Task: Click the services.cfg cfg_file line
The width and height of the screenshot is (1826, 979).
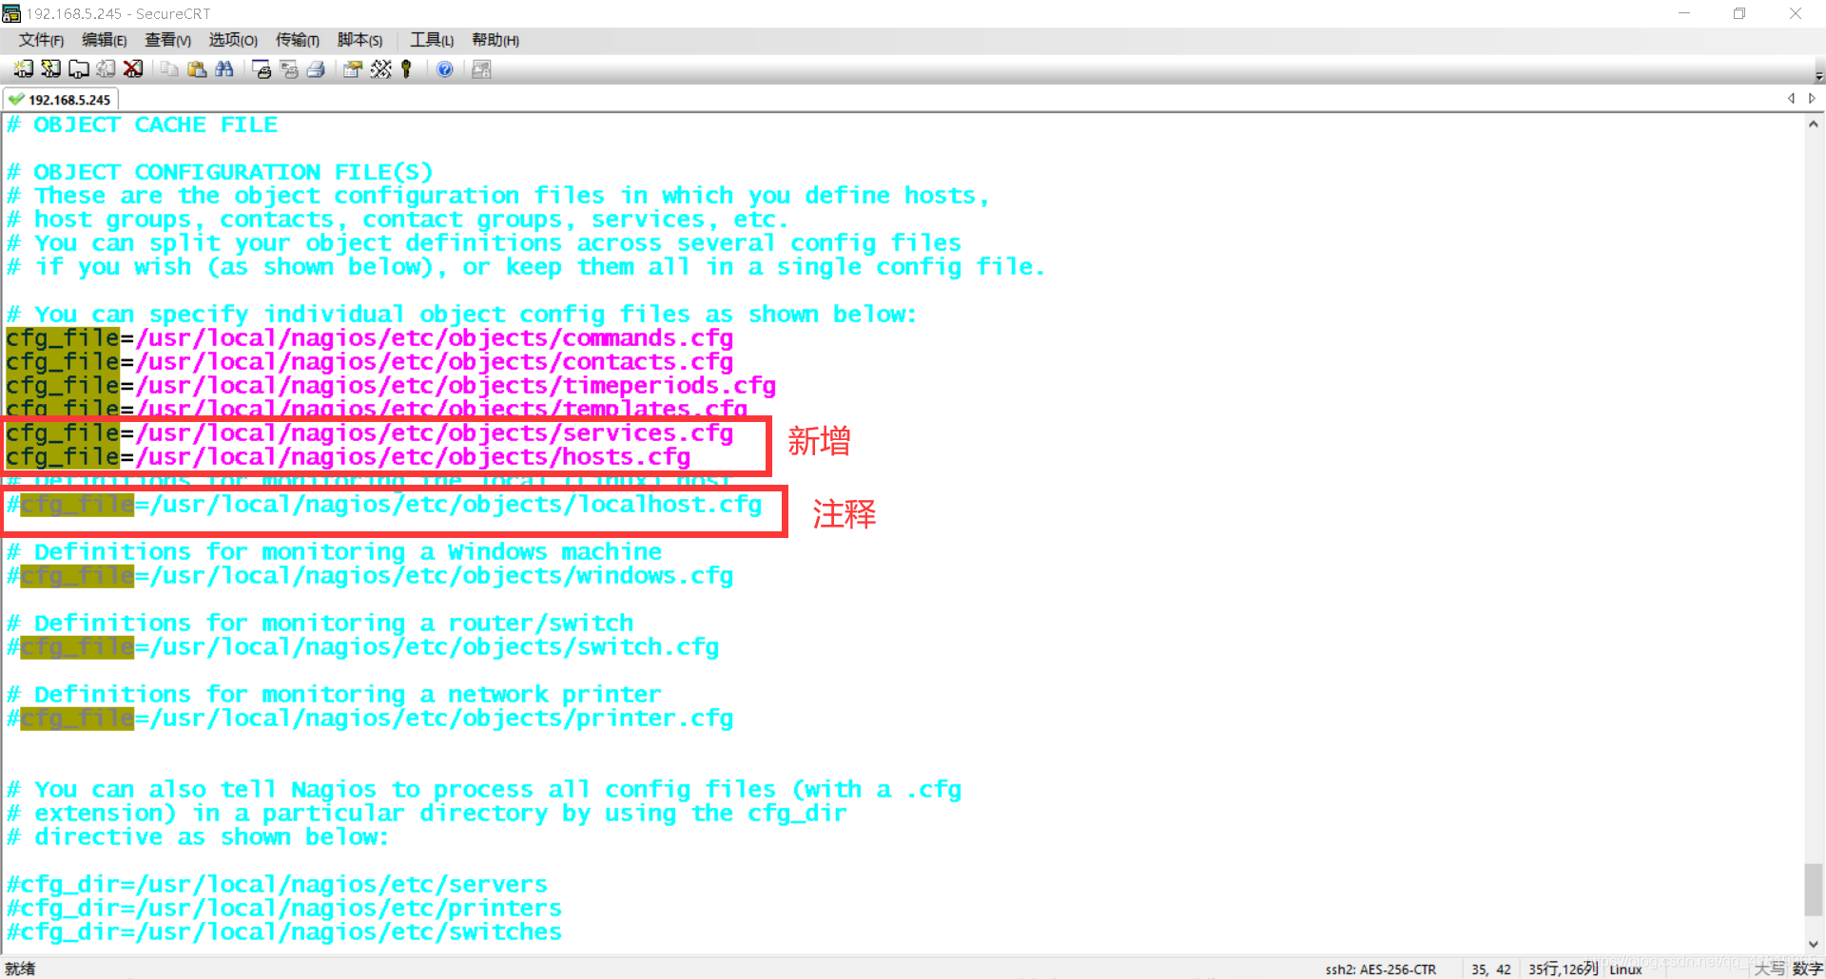Action: (370, 433)
